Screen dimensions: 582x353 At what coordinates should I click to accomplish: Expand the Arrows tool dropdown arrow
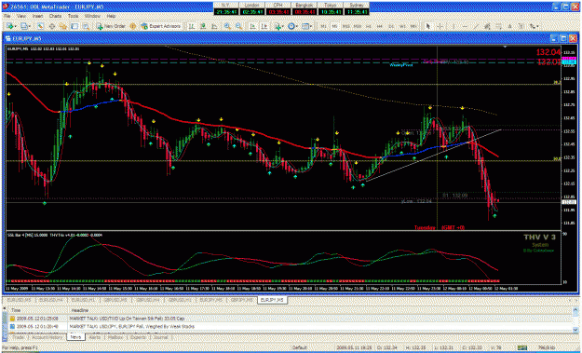pos(538,26)
